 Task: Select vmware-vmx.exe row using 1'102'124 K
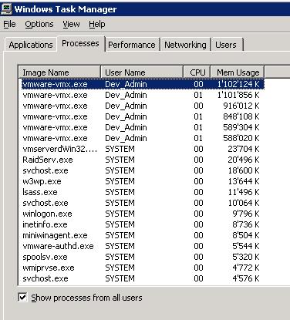point(143,84)
